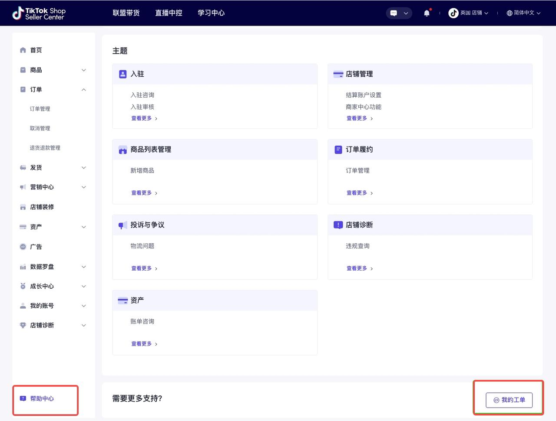Go to 退货退款管理 in sidebar

click(x=45, y=148)
